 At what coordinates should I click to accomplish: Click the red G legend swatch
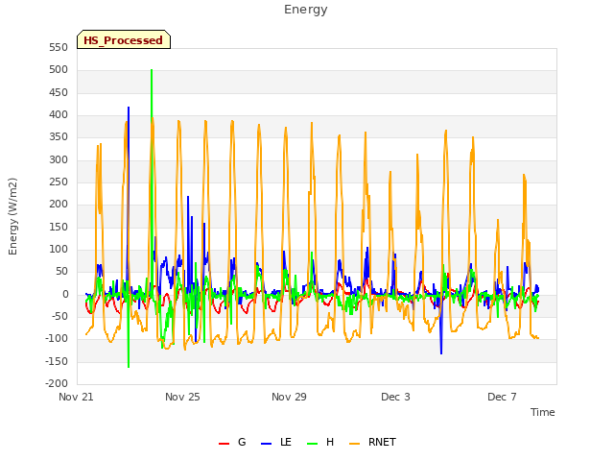(224, 444)
